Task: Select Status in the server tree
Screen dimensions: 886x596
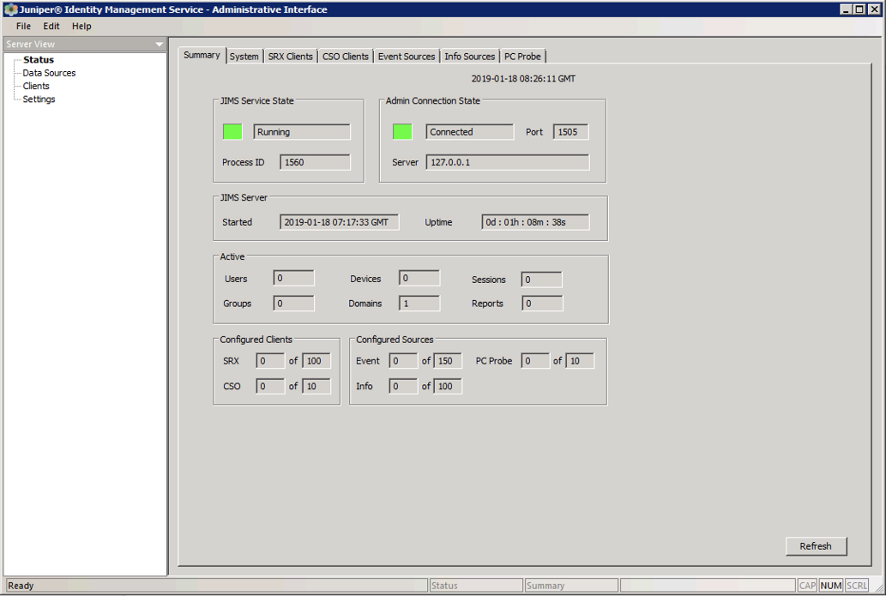Action: point(39,60)
